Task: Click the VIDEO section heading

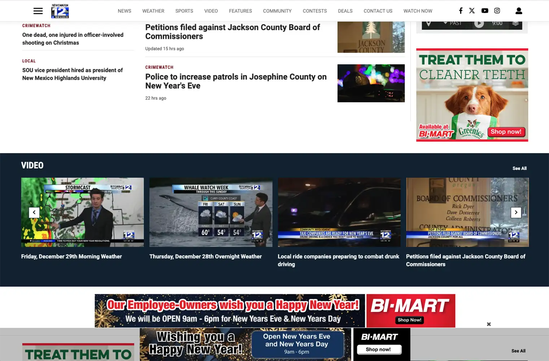Action: click(32, 165)
